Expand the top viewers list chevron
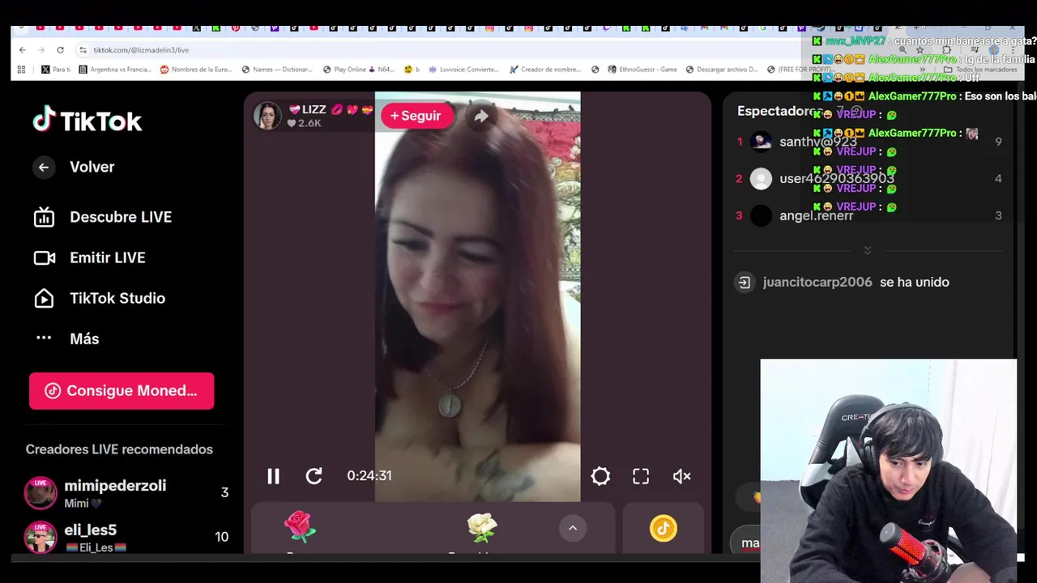Viewport: 1037px width, 583px height. [x=868, y=251]
